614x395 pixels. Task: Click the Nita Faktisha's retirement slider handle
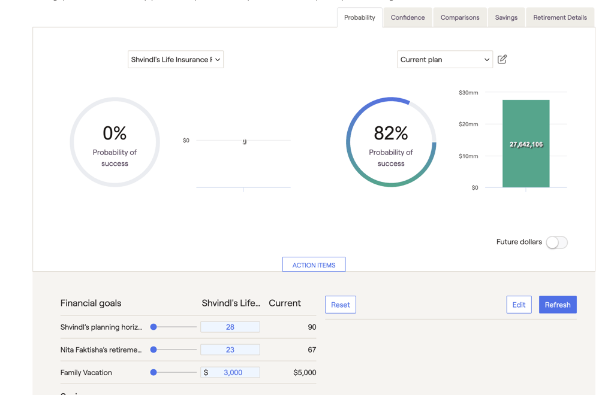click(x=153, y=350)
